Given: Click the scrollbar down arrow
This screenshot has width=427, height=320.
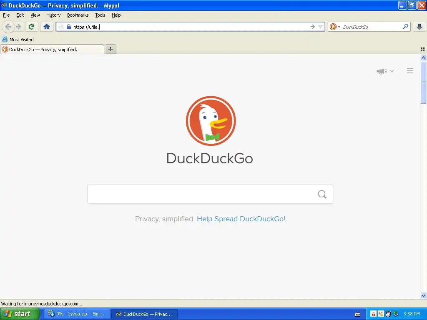Looking at the screenshot, I should click(423, 295).
